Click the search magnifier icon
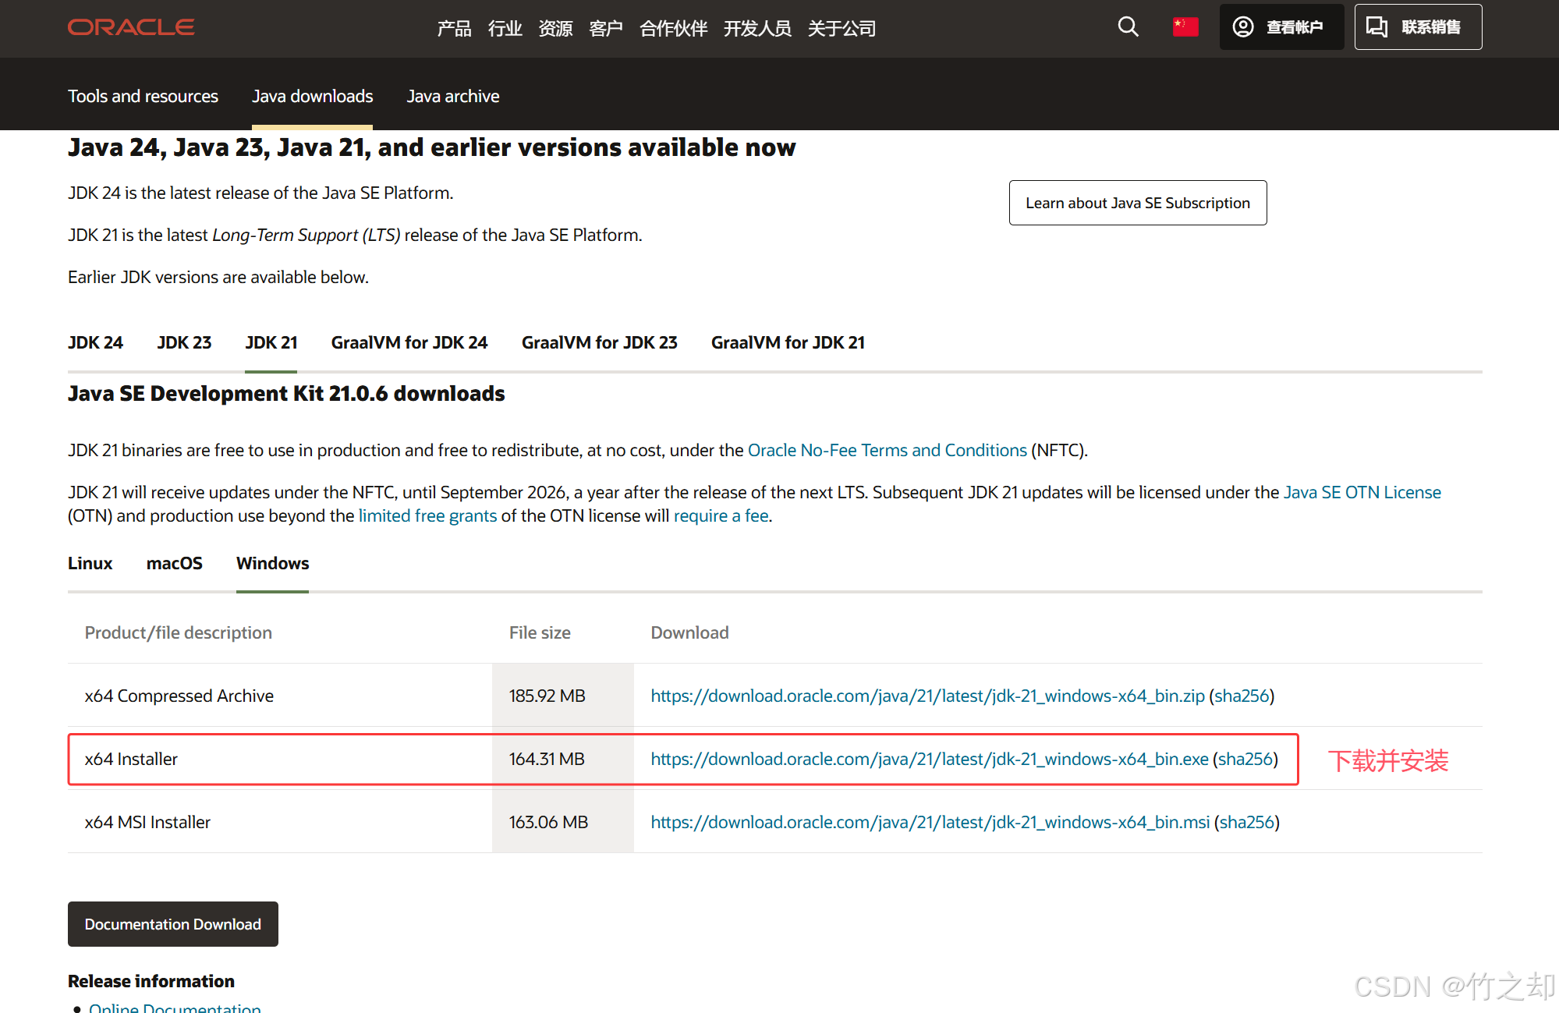 (x=1128, y=27)
